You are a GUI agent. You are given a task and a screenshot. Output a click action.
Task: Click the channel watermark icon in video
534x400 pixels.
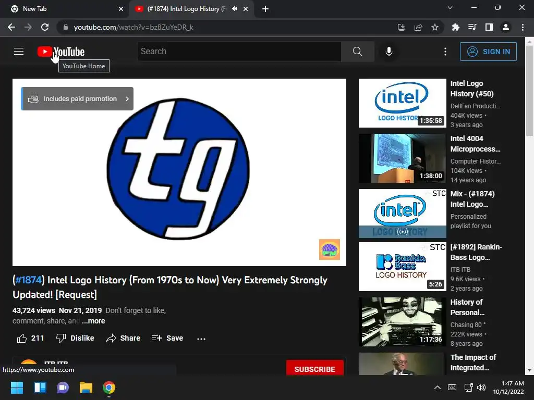330,249
